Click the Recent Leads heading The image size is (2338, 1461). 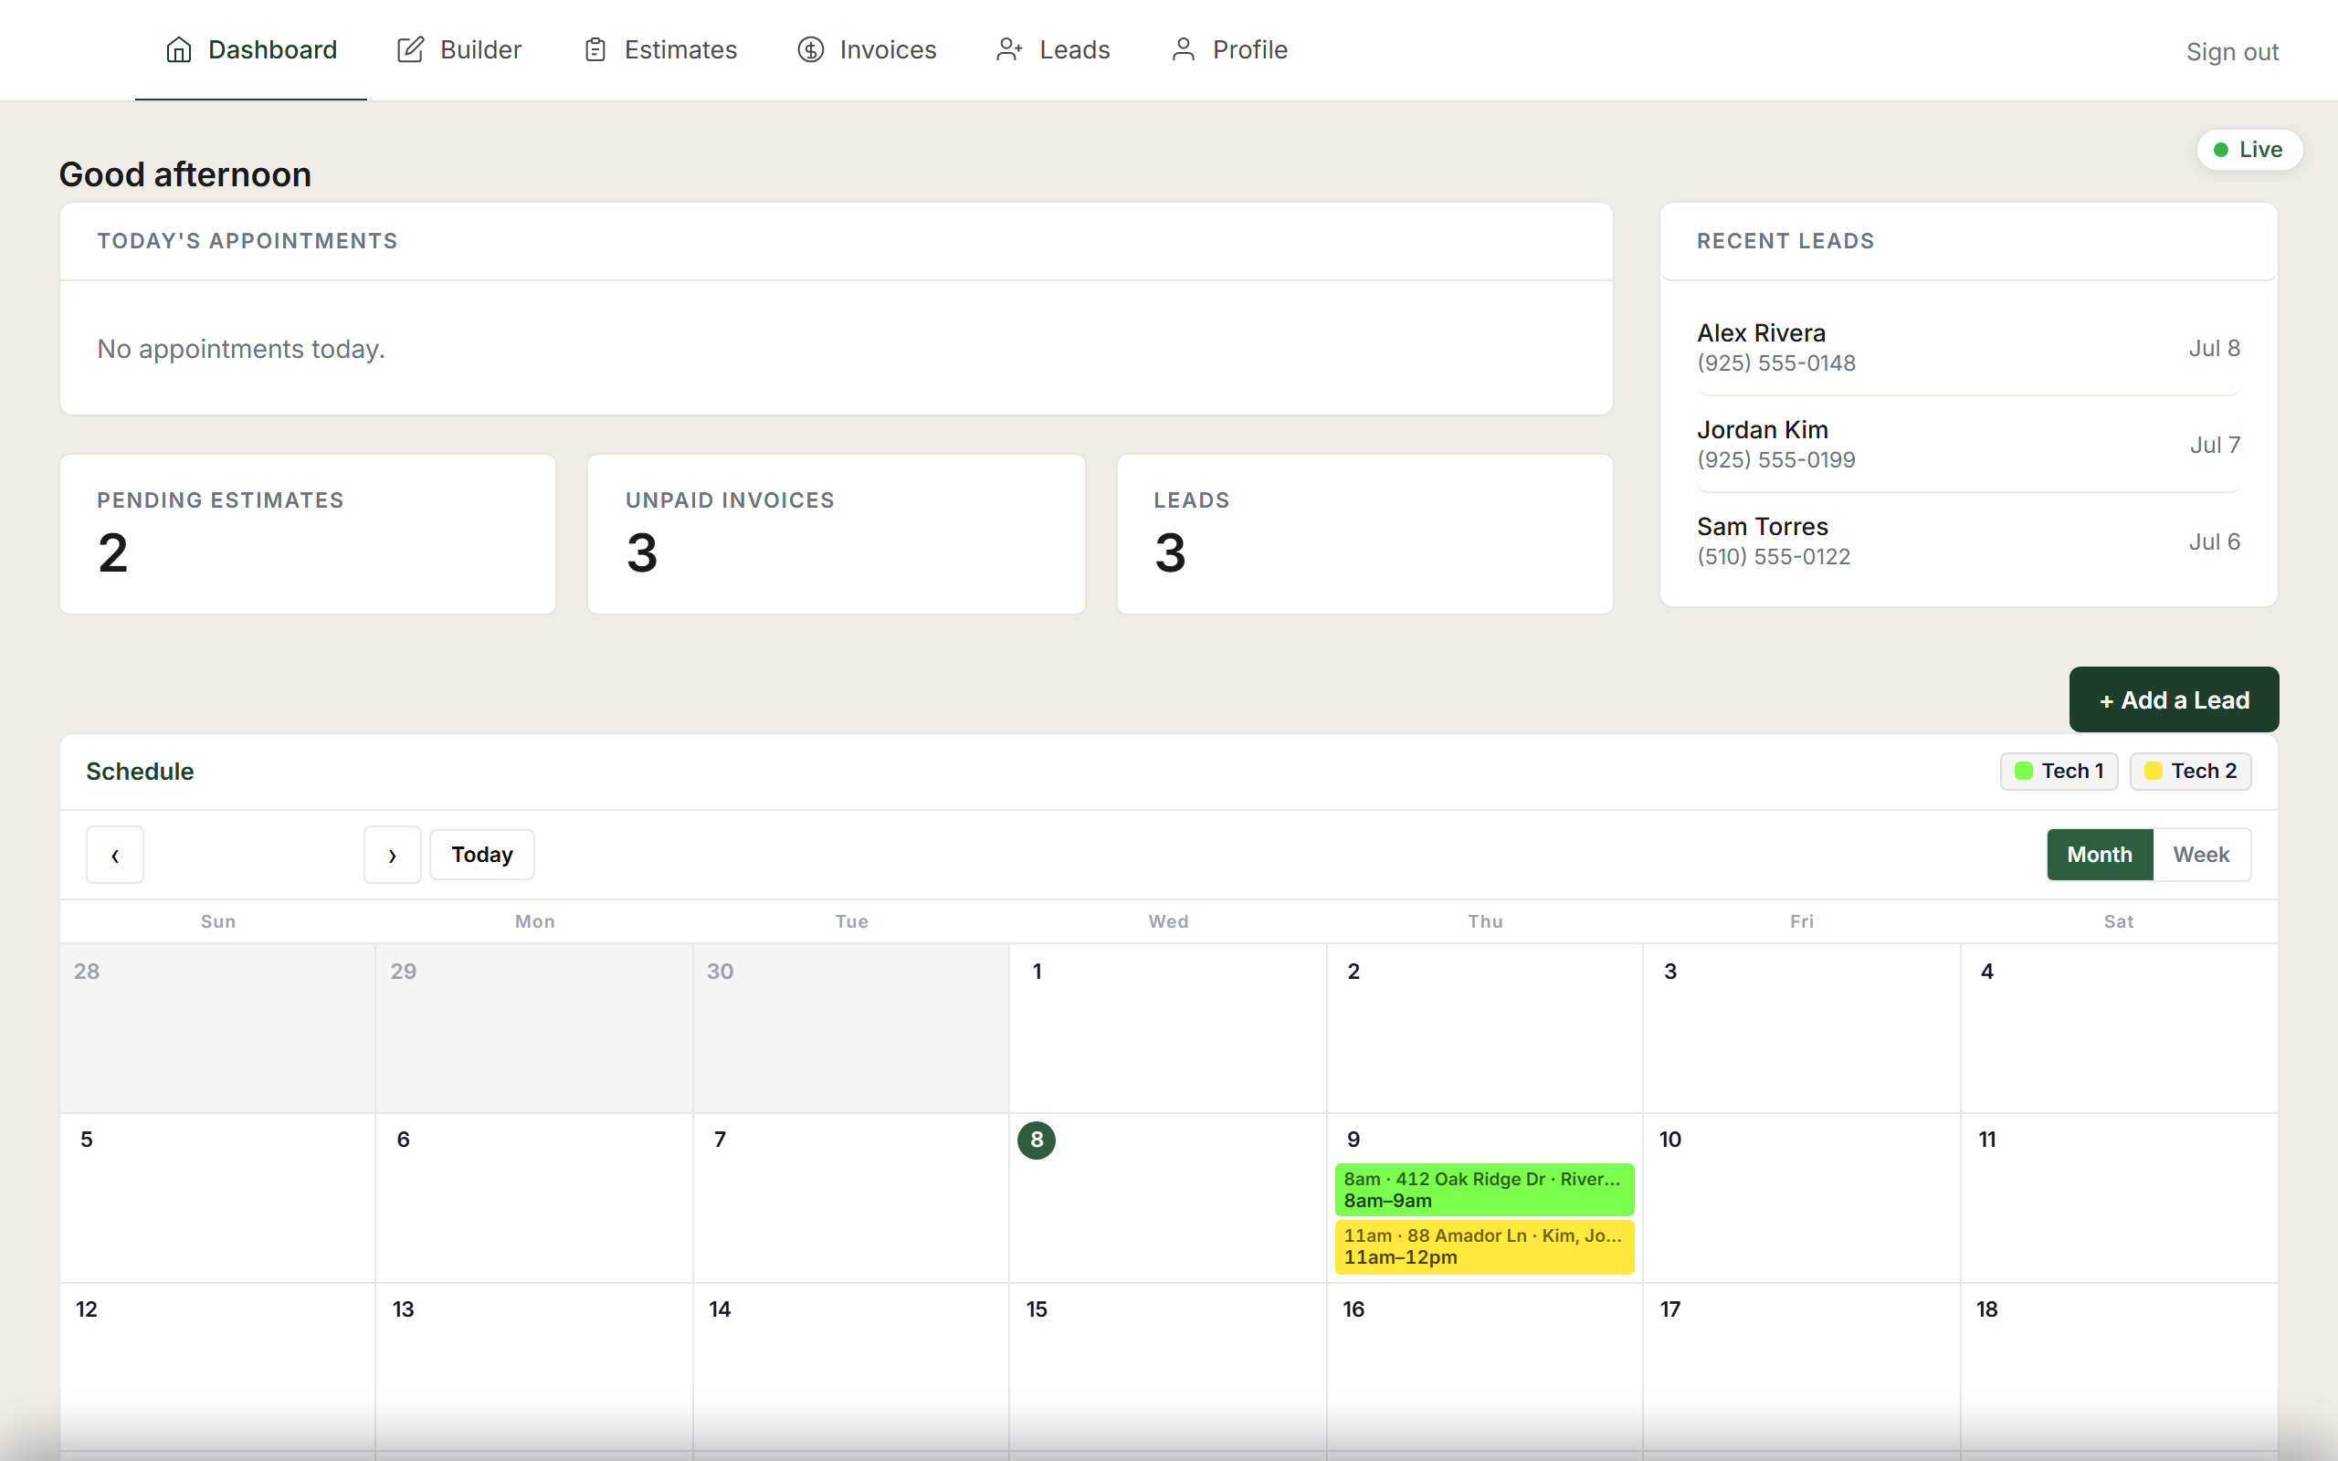click(x=1785, y=240)
